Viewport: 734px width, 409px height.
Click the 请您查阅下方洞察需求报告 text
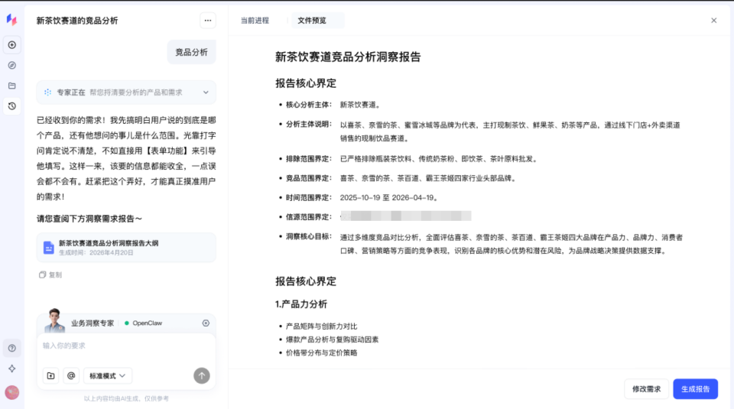pos(89,219)
